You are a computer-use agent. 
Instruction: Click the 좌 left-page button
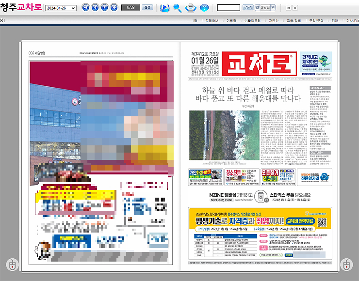point(257,8)
